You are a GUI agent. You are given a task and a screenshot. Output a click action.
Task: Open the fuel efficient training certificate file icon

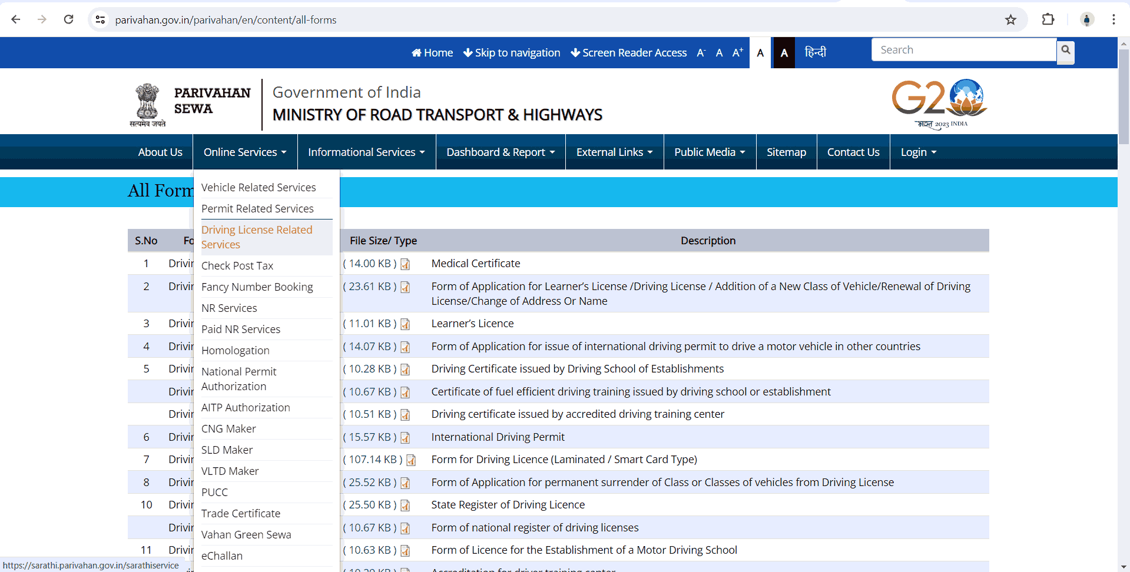click(x=405, y=393)
